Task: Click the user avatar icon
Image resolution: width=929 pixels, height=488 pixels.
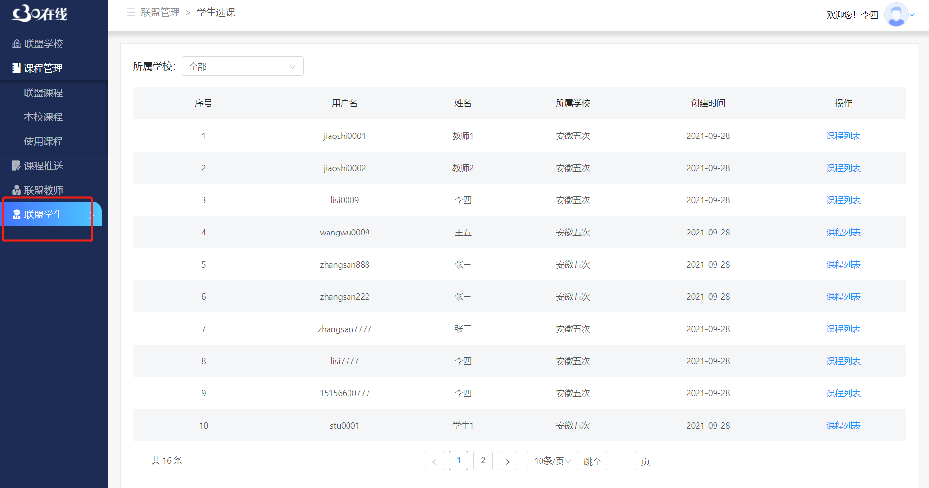Action: [896, 15]
